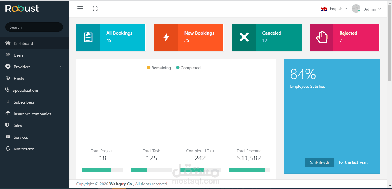Open the Webguy Co footer link
Viewport: 392px width, 189px height.
[x=121, y=184]
